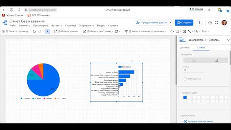Select the shape drawing tool
This screenshot has height=130, width=231.
tap(197, 31)
